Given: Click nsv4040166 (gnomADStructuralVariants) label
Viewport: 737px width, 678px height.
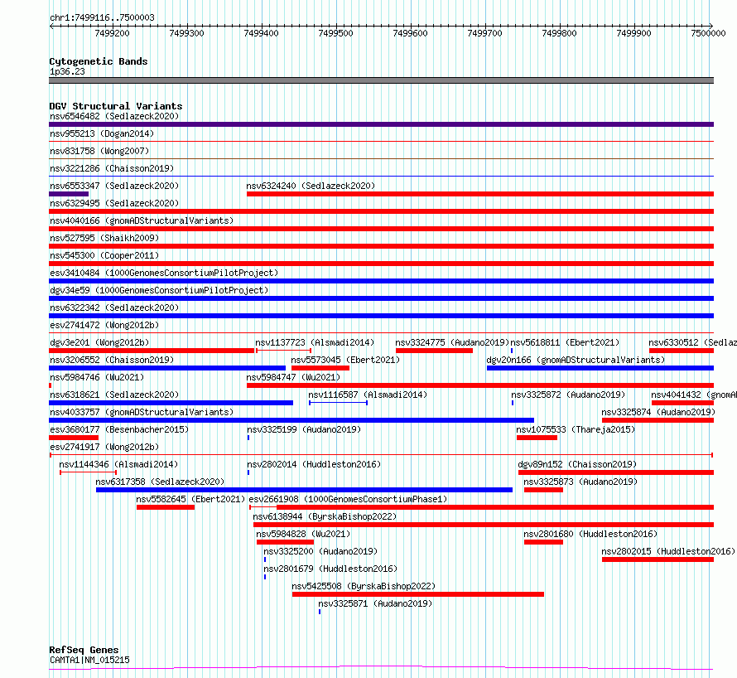Looking at the screenshot, I should tap(142, 220).
